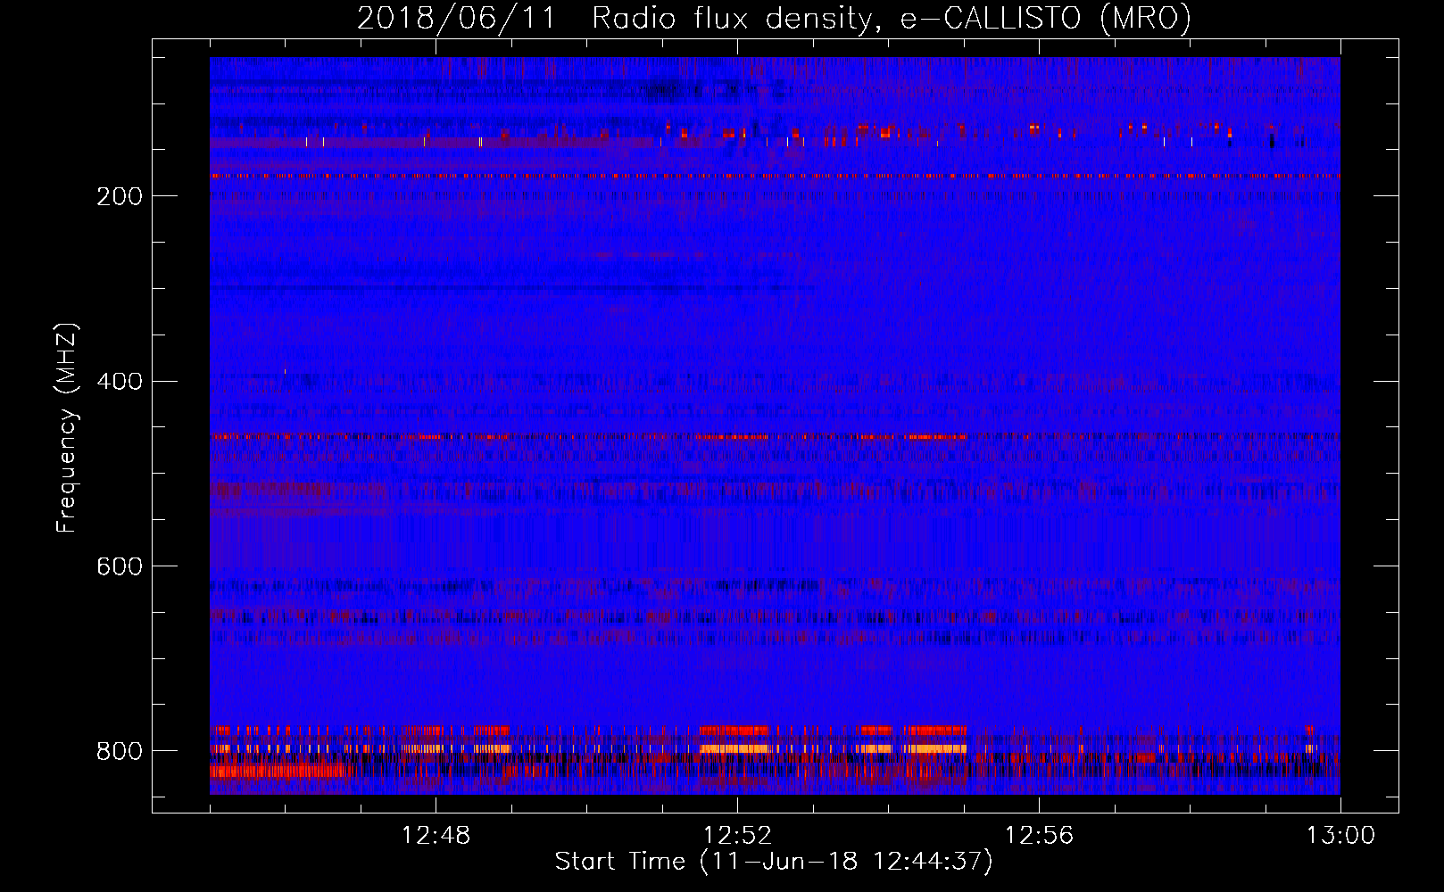This screenshot has height=892, width=1444.
Task: Click the 200 frequency tick label
Action: pos(120,197)
